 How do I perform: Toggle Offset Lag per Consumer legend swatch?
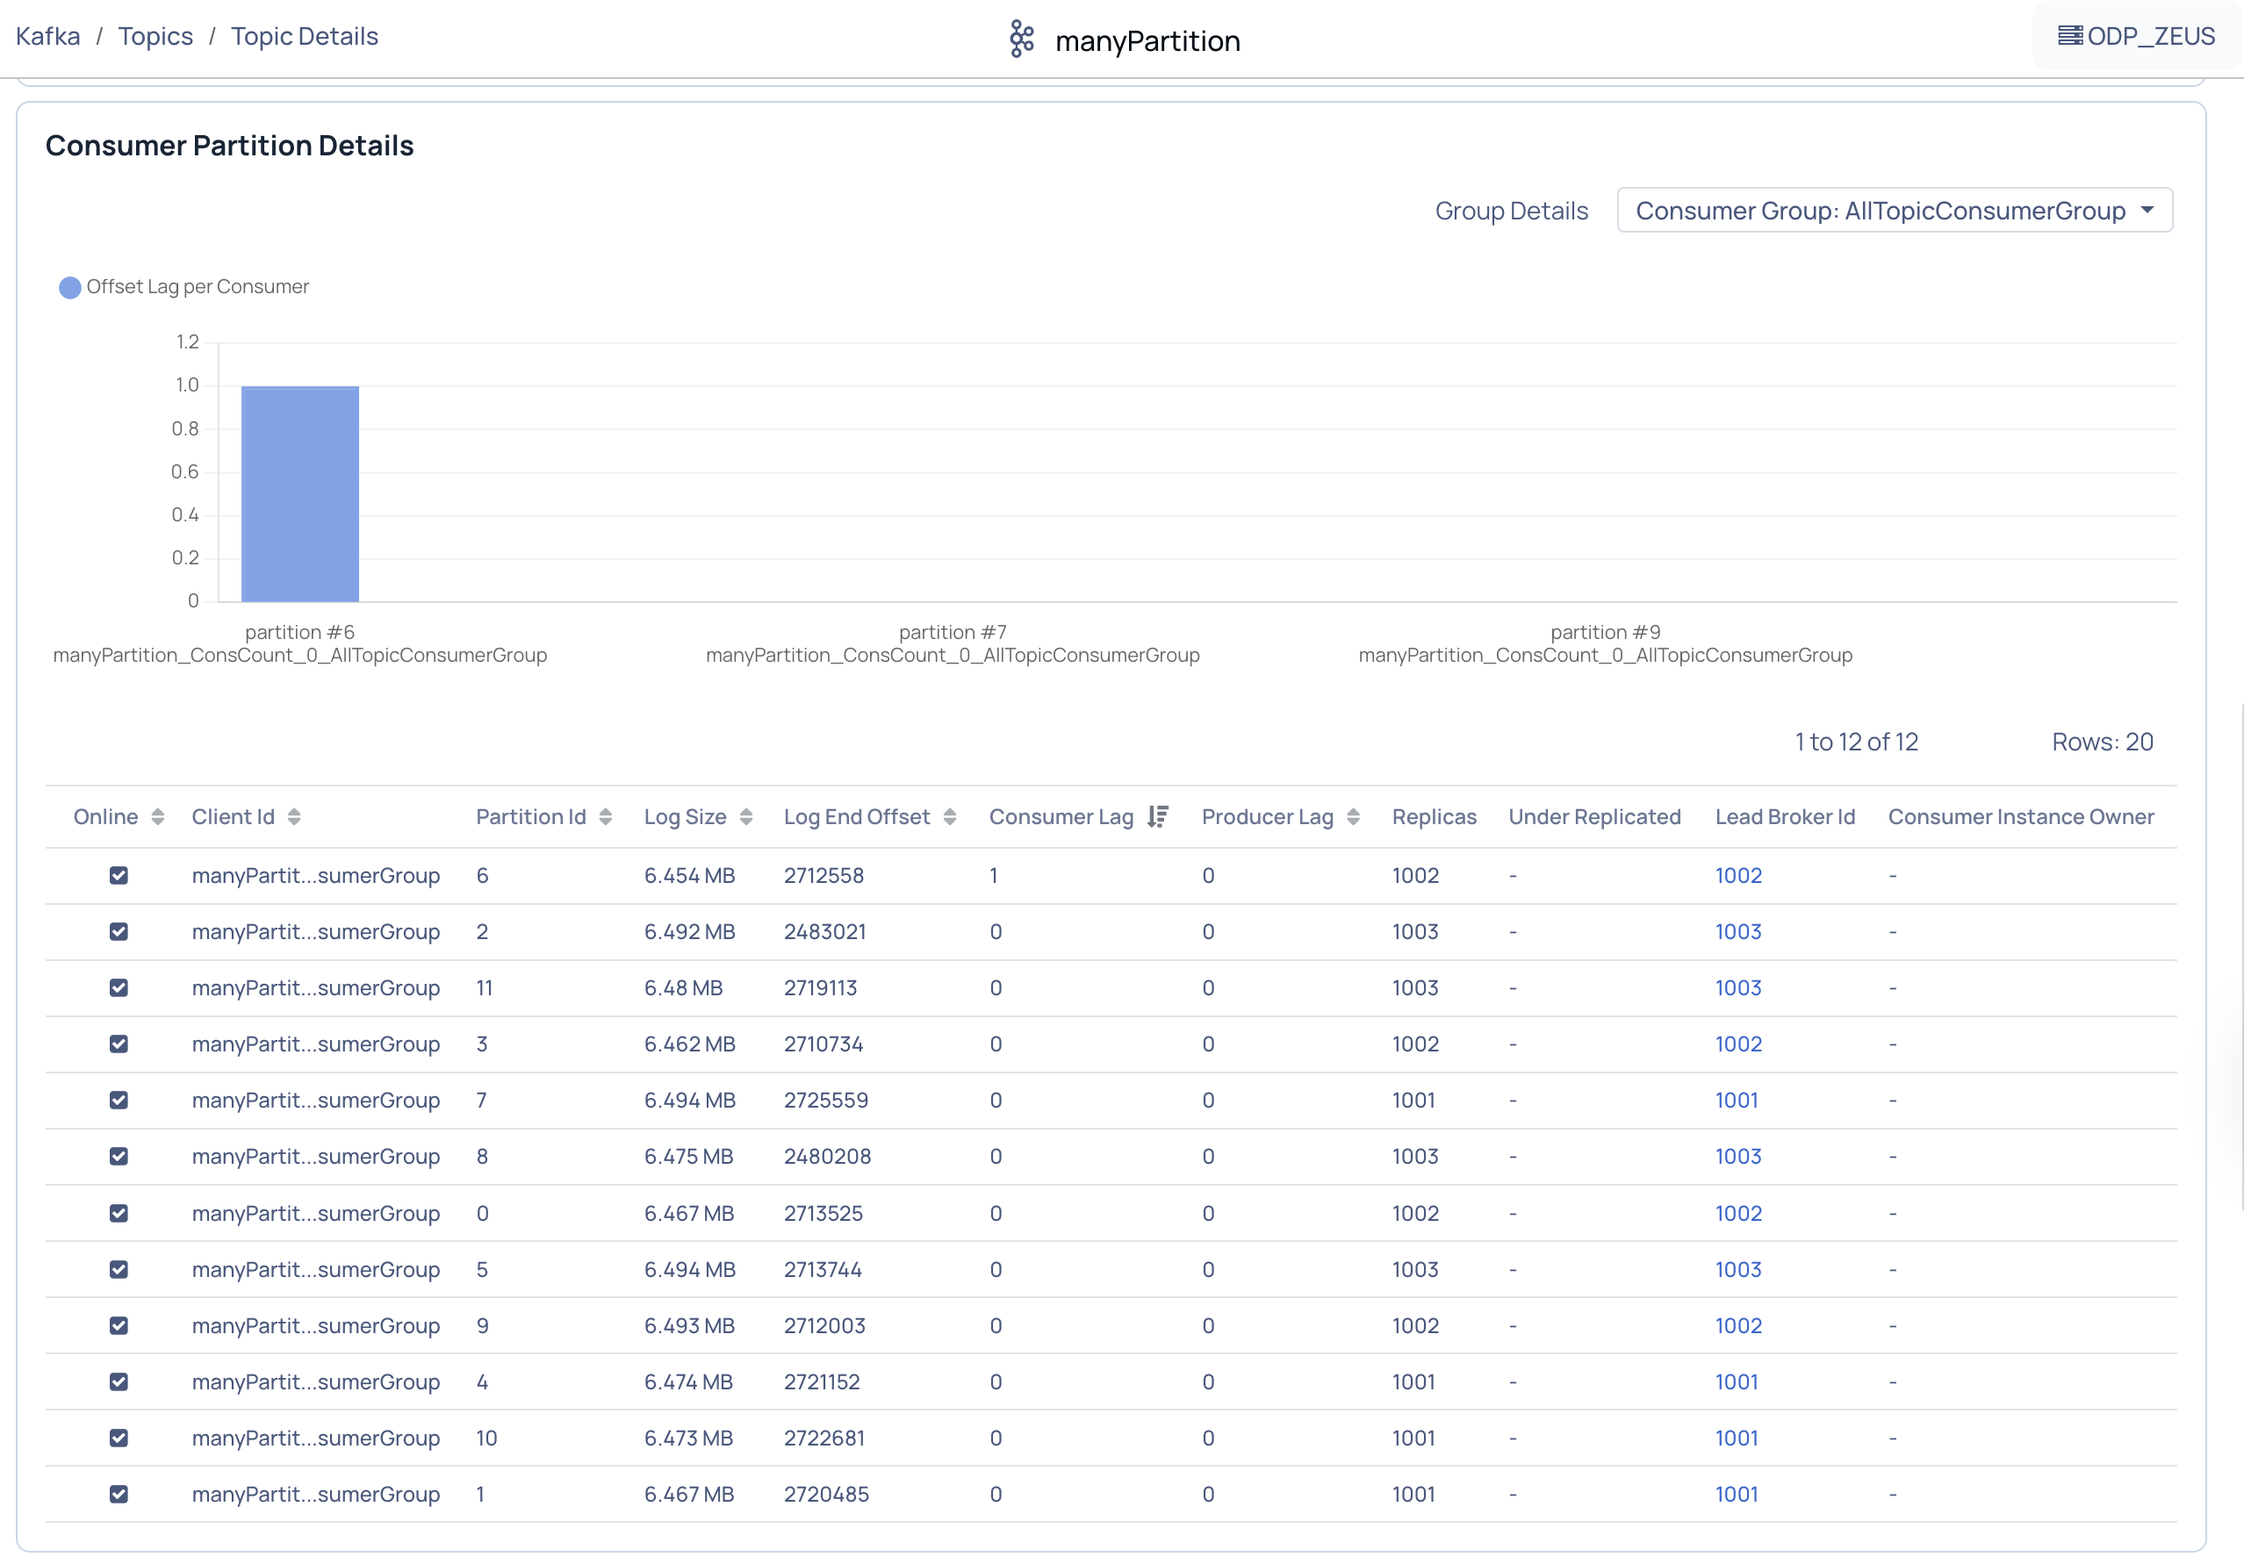[x=69, y=287]
